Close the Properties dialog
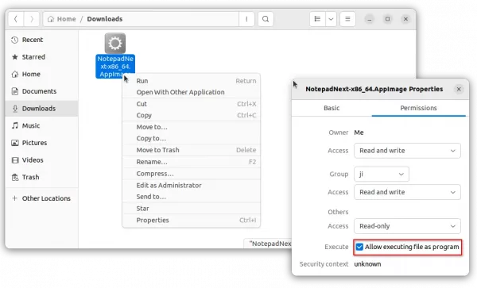Viewport: 477px width, 288px height. pos(459,89)
